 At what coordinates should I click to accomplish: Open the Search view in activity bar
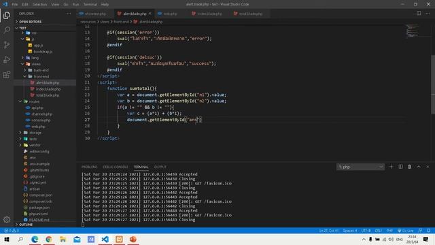[x=7, y=30]
